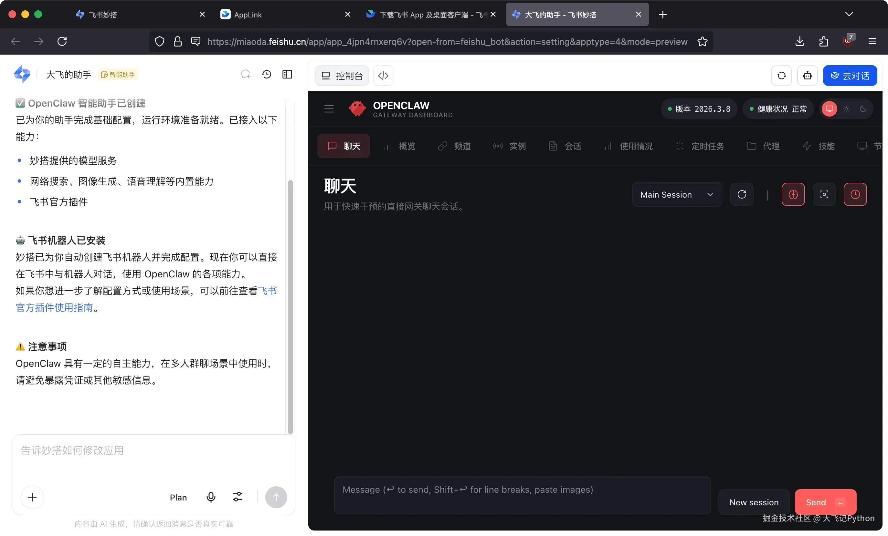The height and width of the screenshot is (536, 888).
Task: Enable light mode with the sun toggle
Action: [846, 109]
